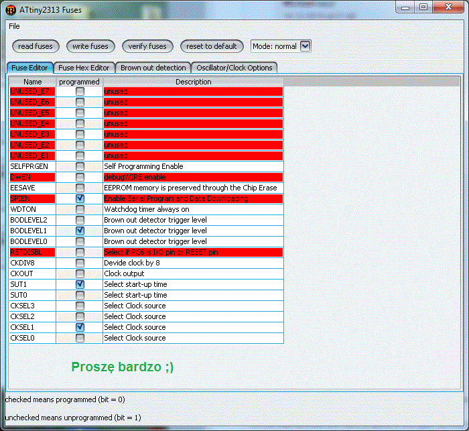Click the Name column header

click(x=33, y=82)
